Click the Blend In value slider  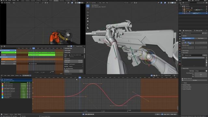click(x=73, y=70)
